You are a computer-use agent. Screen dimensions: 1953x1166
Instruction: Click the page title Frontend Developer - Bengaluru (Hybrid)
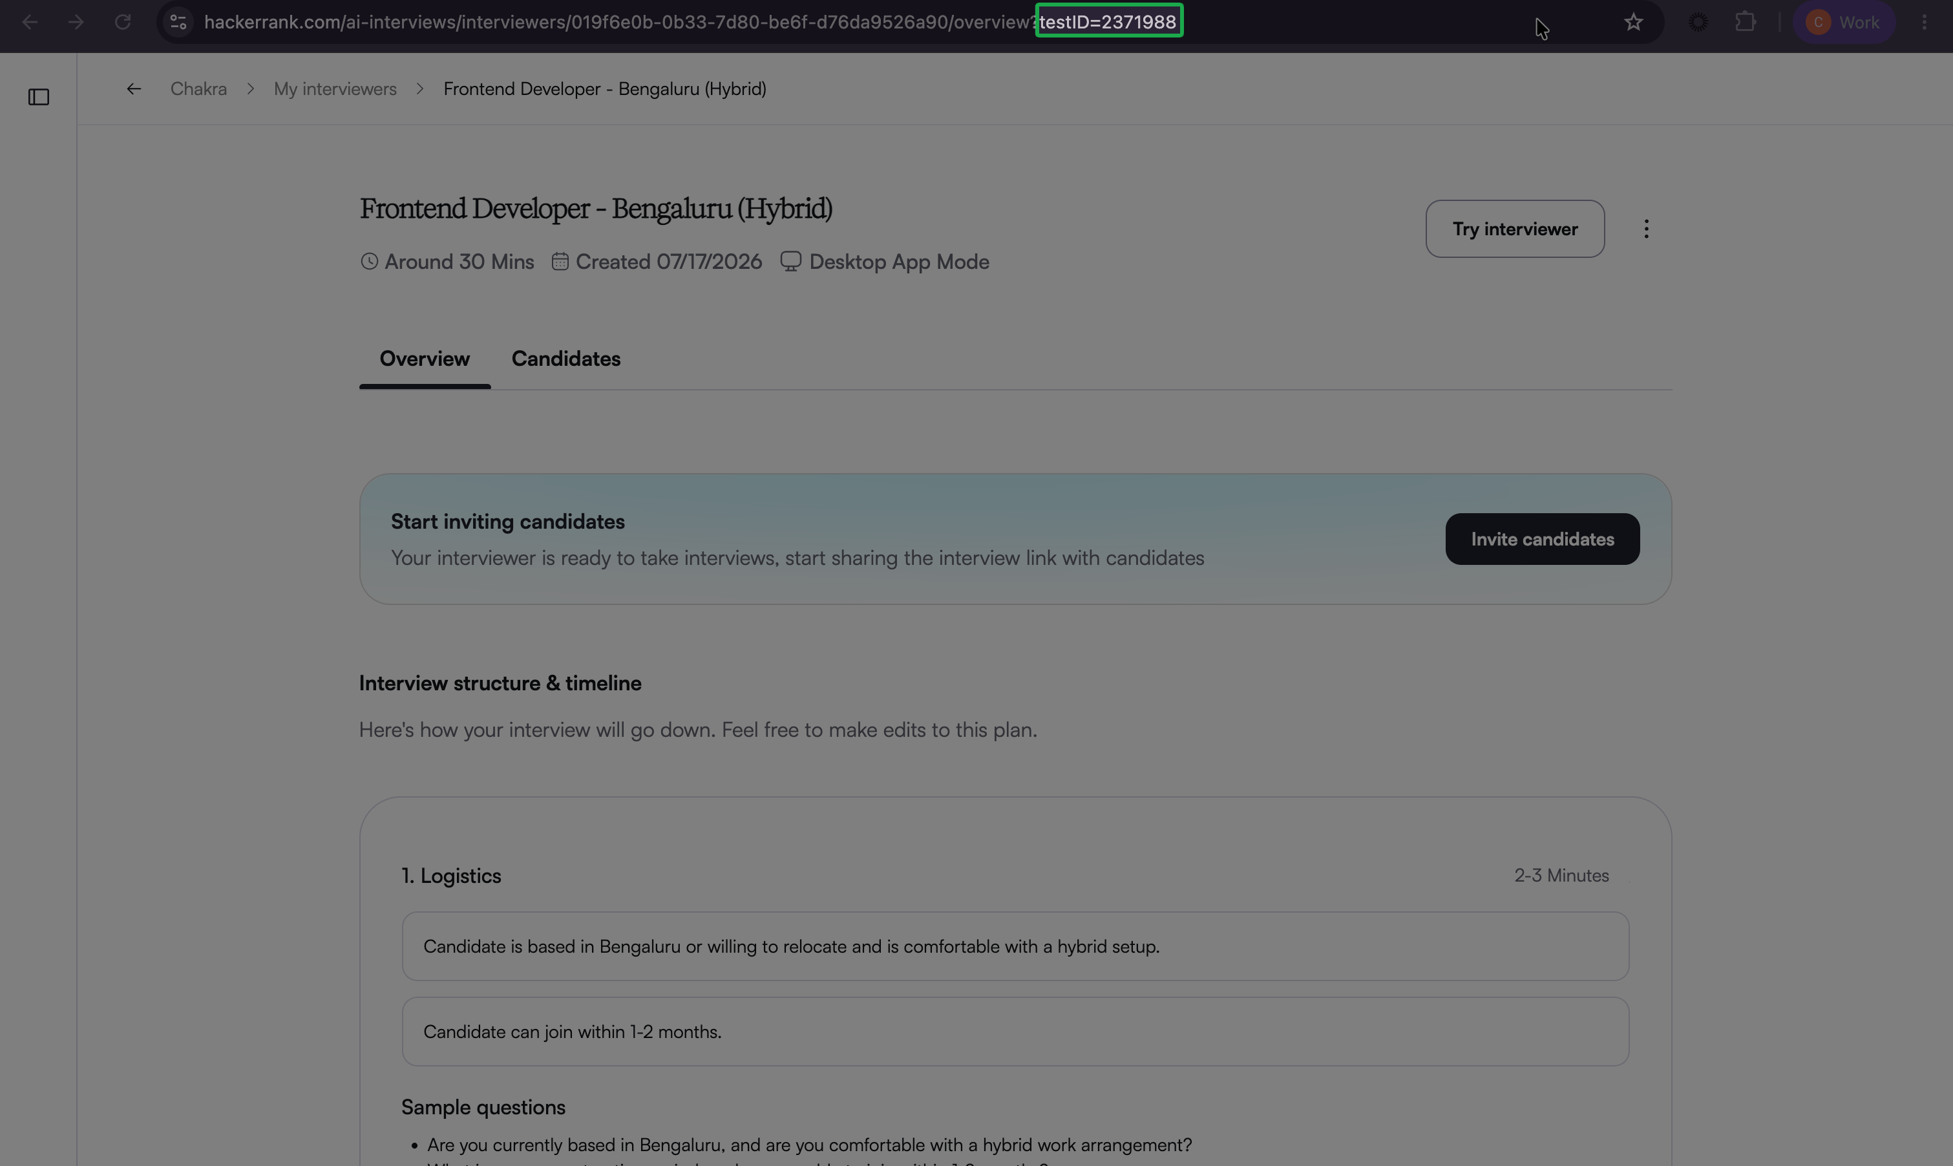pyautogui.click(x=595, y=209)
